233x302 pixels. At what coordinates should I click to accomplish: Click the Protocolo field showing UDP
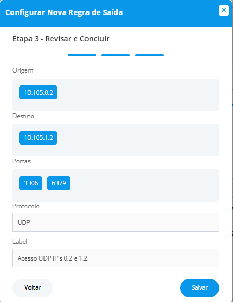point(116,222)
